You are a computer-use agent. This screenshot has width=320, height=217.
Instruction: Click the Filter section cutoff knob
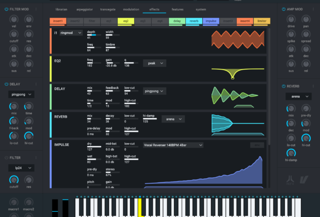click(x=14, y=180)
